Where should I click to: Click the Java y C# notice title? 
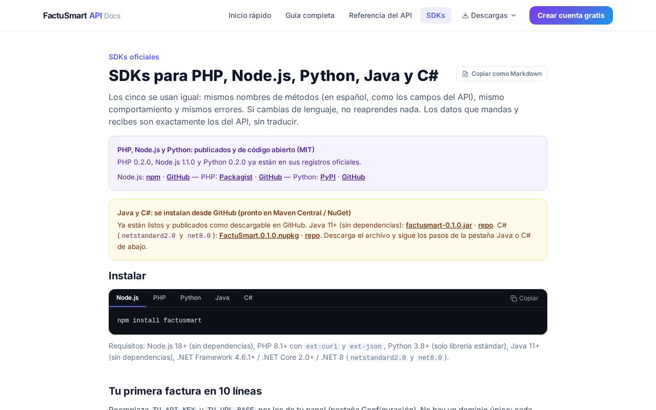coord(234,213)
